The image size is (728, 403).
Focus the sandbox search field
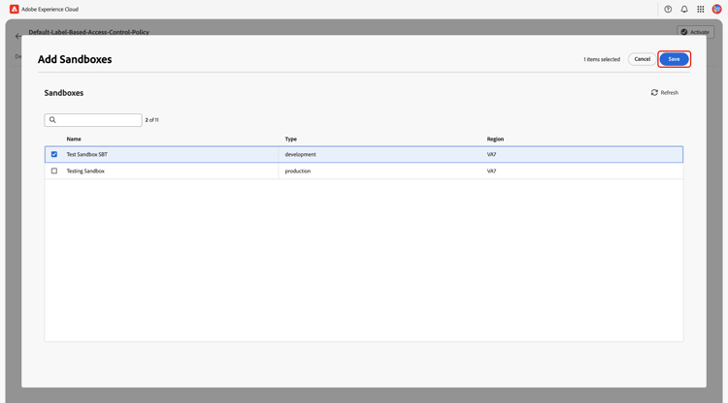[93, 120]
